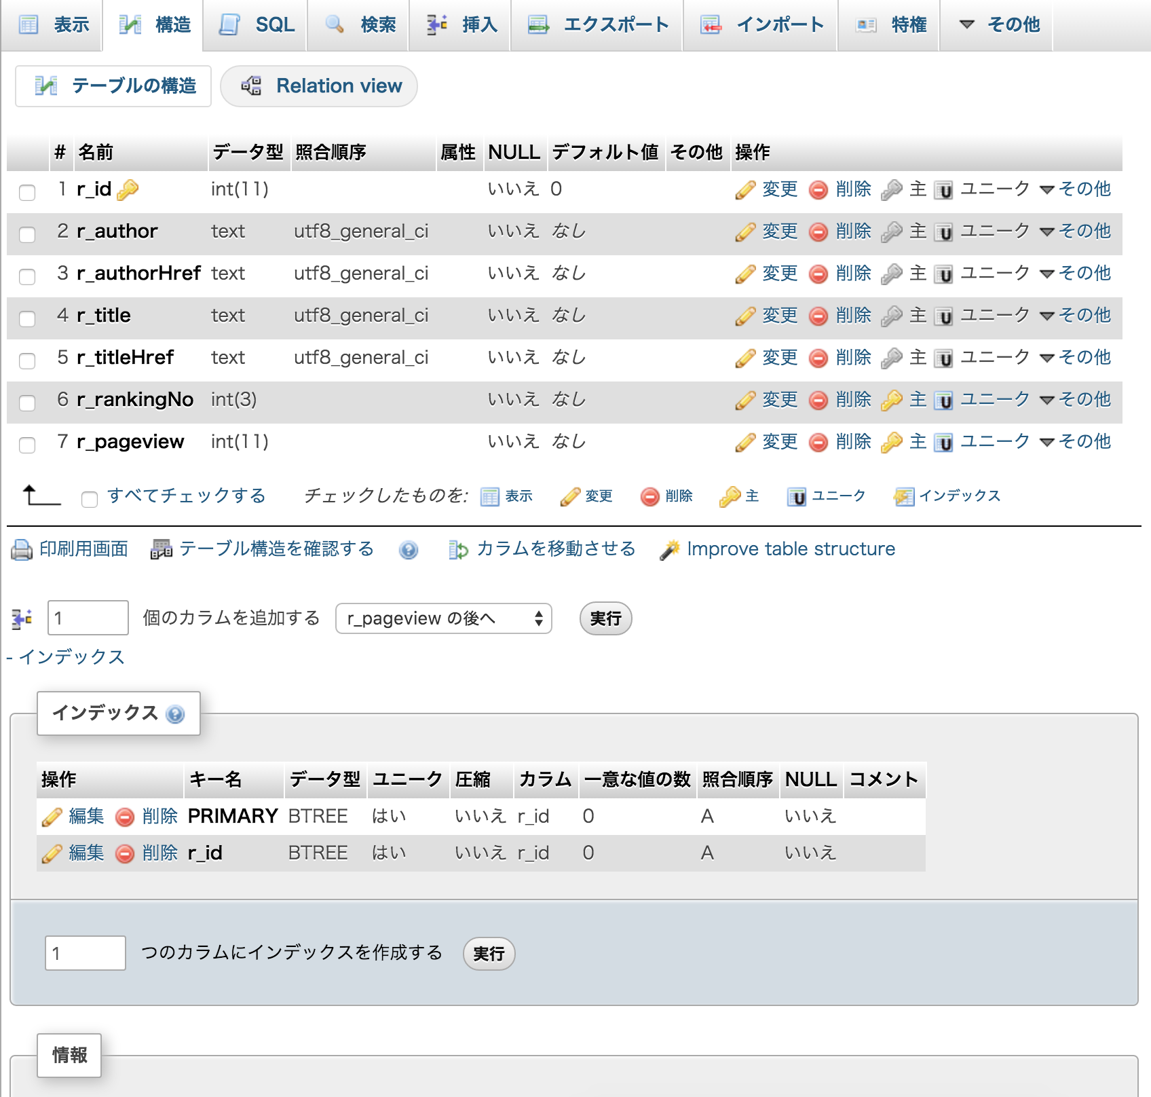This screenshot has width=1151, height=1097.
Task: Click the unique icon in checked-items actions
Action: pyautogui.click(x=797, y=497)
